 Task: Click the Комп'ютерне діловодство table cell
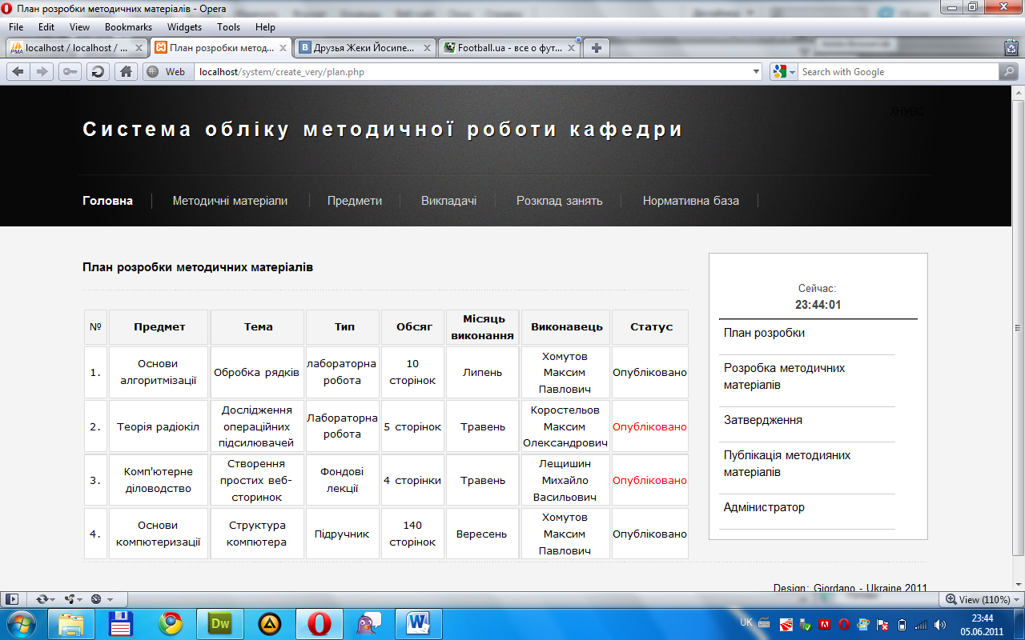[158, 480]
